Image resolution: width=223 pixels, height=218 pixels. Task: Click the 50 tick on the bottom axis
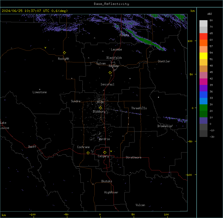[133, 214]
